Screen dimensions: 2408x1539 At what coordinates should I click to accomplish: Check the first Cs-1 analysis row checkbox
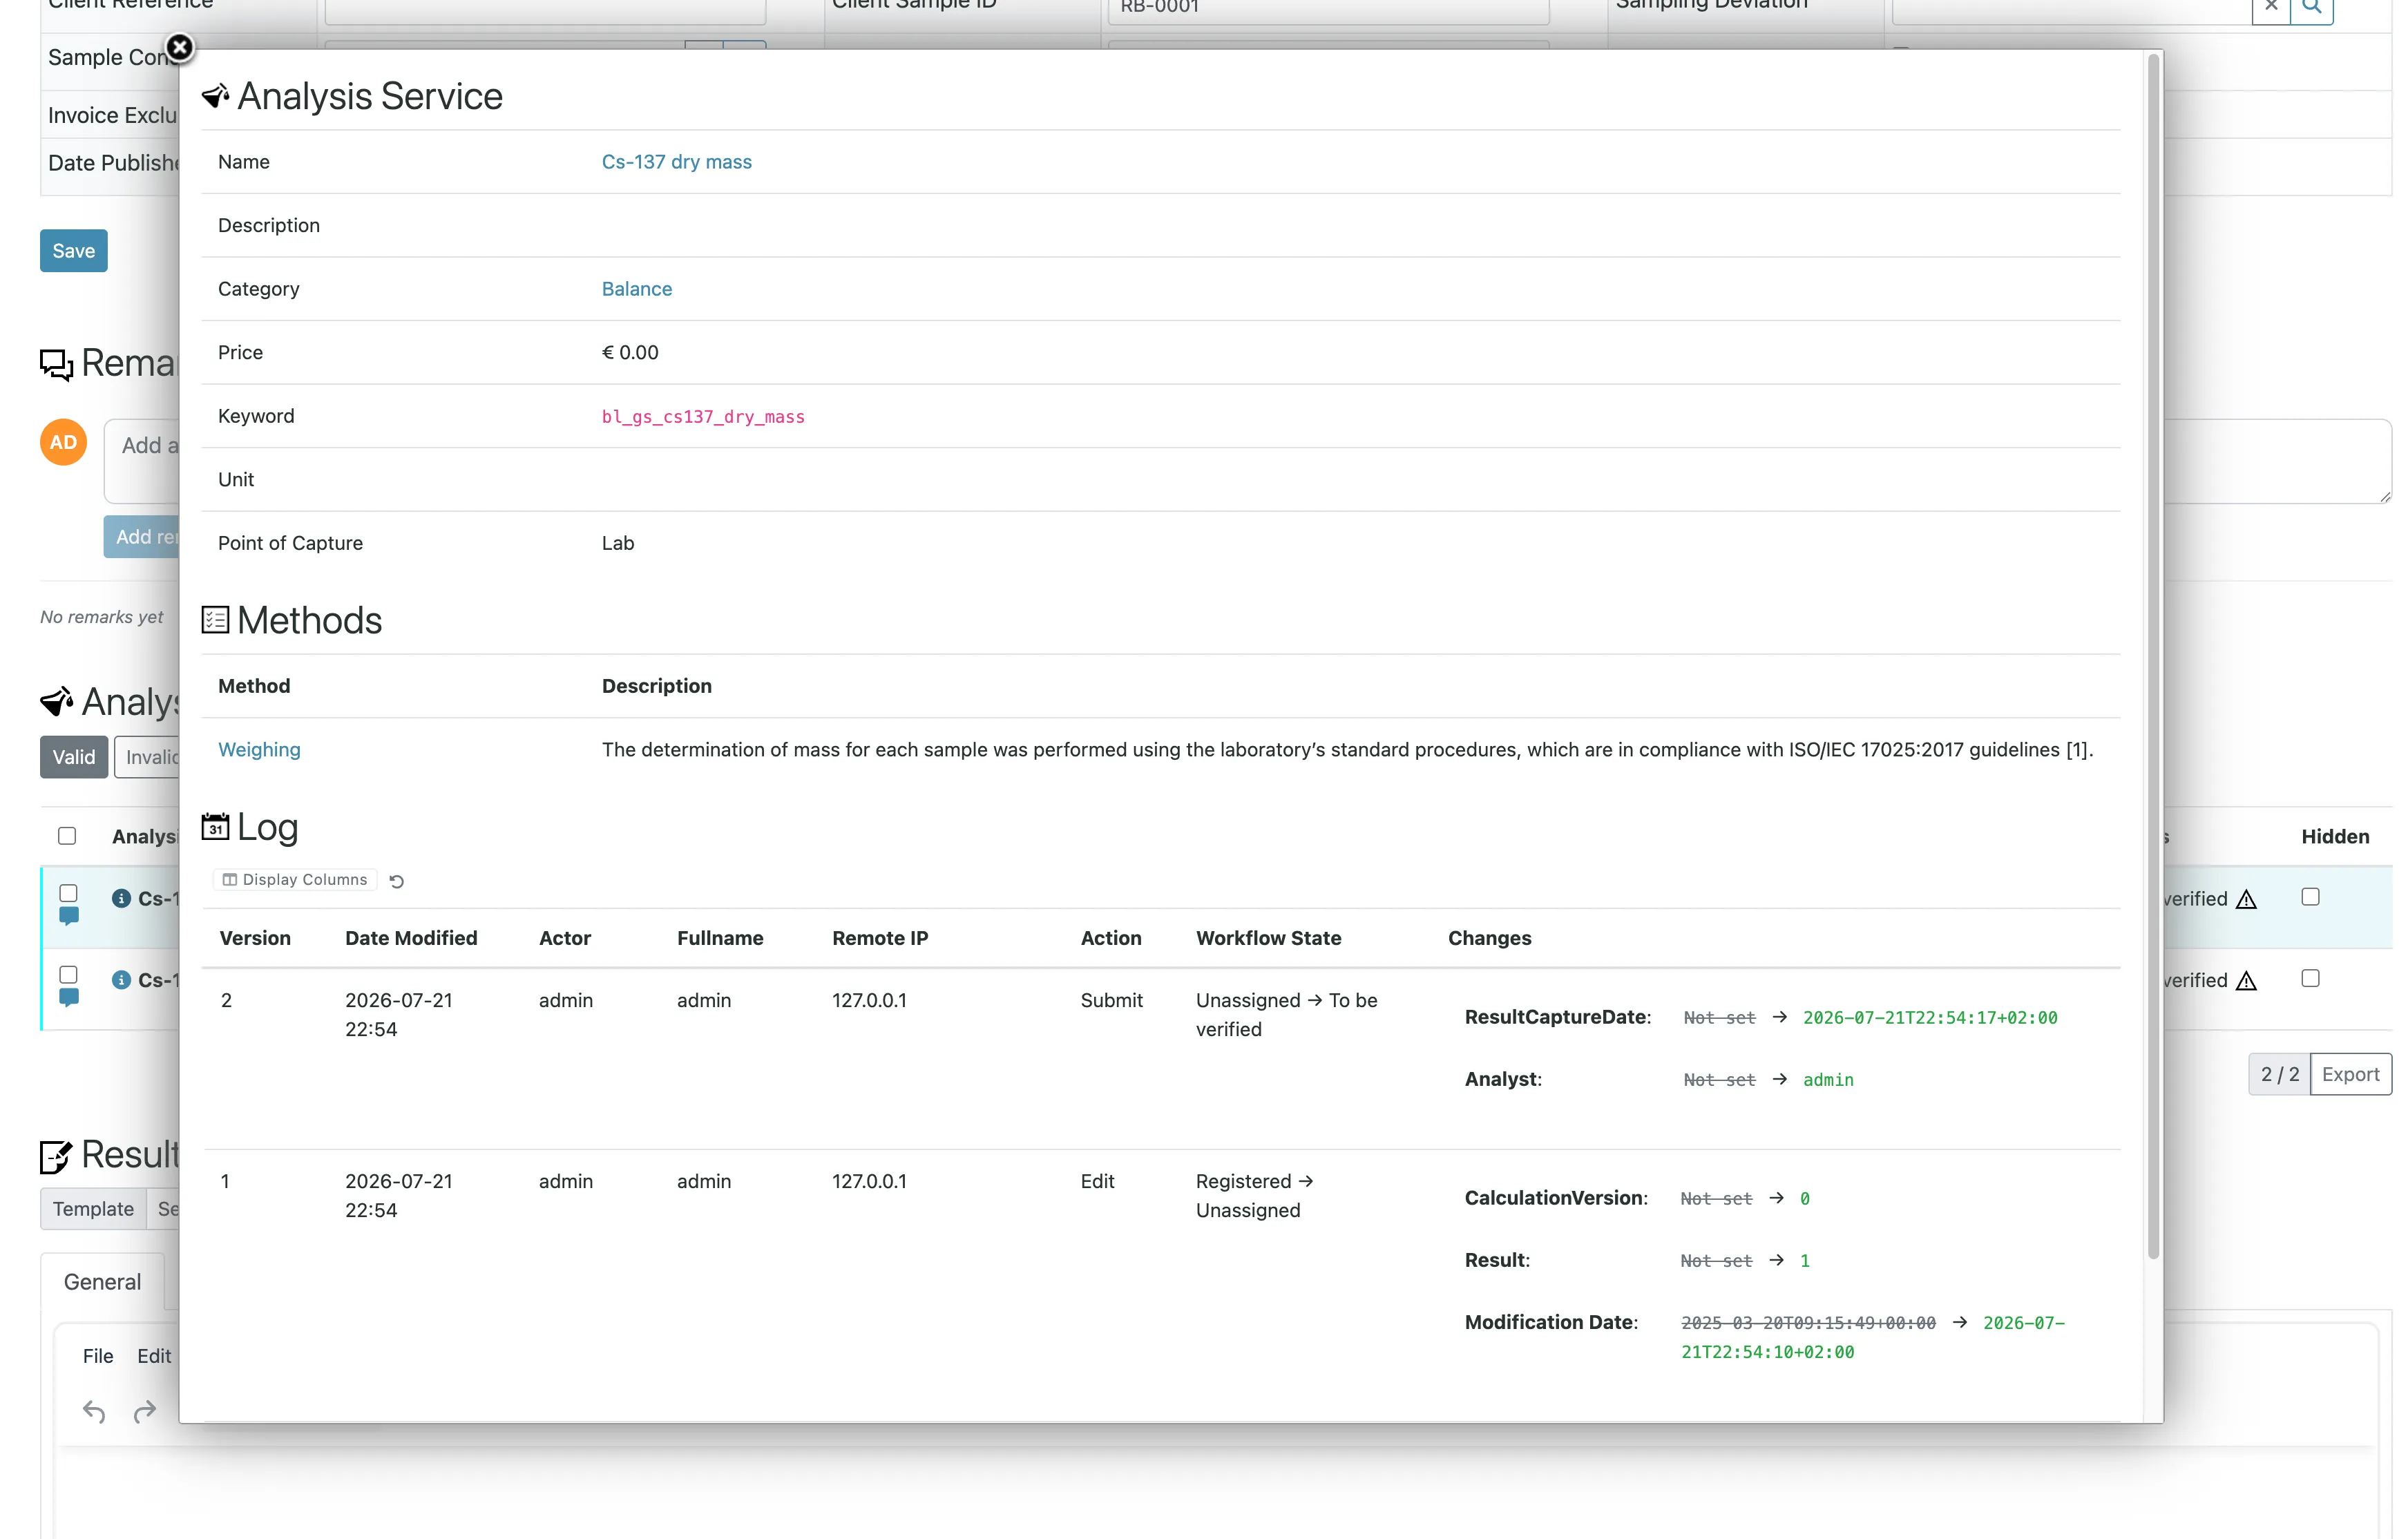pyautogui.click(x=68, y=893)
